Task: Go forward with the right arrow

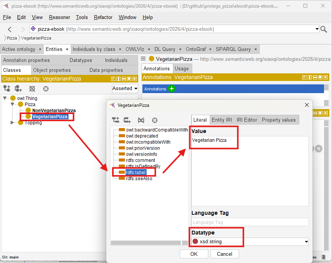Action: (x=23, y=29)
